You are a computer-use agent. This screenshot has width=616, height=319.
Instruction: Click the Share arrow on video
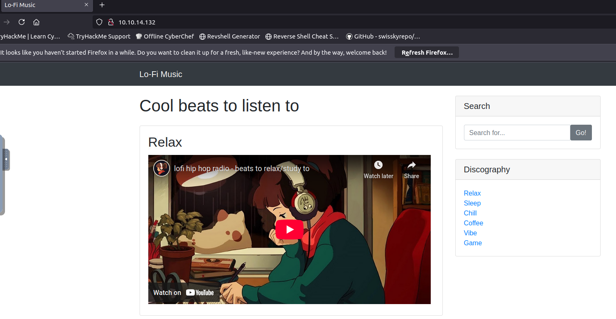click(x=411, y=165)
